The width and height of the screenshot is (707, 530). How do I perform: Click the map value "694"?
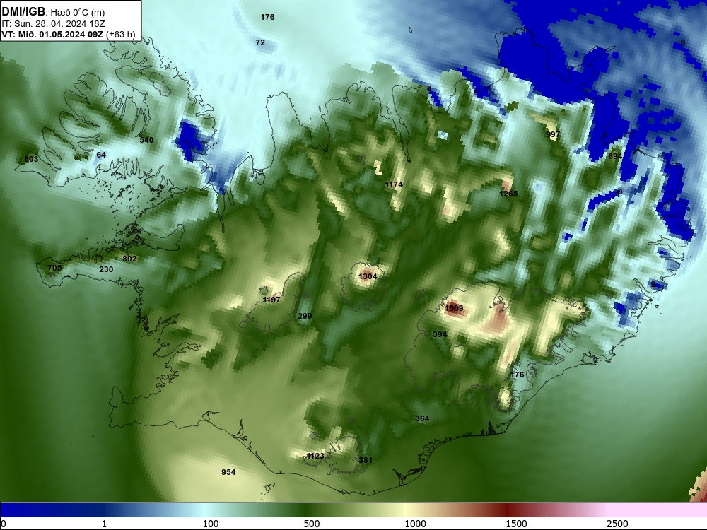click(x=615, y=156)
